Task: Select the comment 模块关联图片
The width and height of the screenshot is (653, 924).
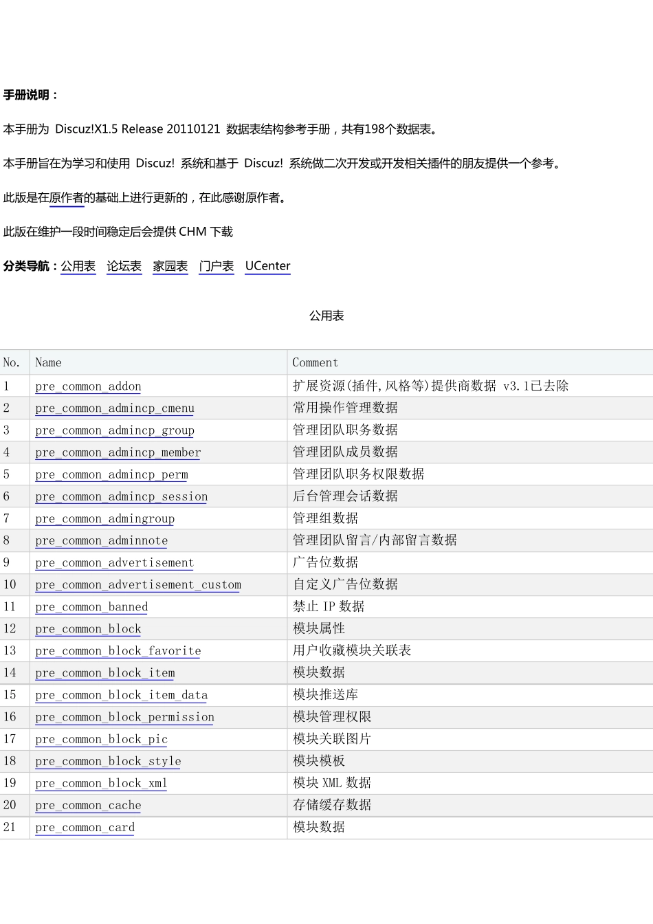Action: click(332, 738)
